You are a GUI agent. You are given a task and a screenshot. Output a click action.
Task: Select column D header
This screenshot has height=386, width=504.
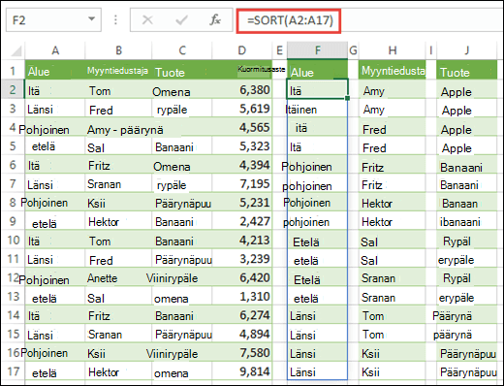click(242, 50)
